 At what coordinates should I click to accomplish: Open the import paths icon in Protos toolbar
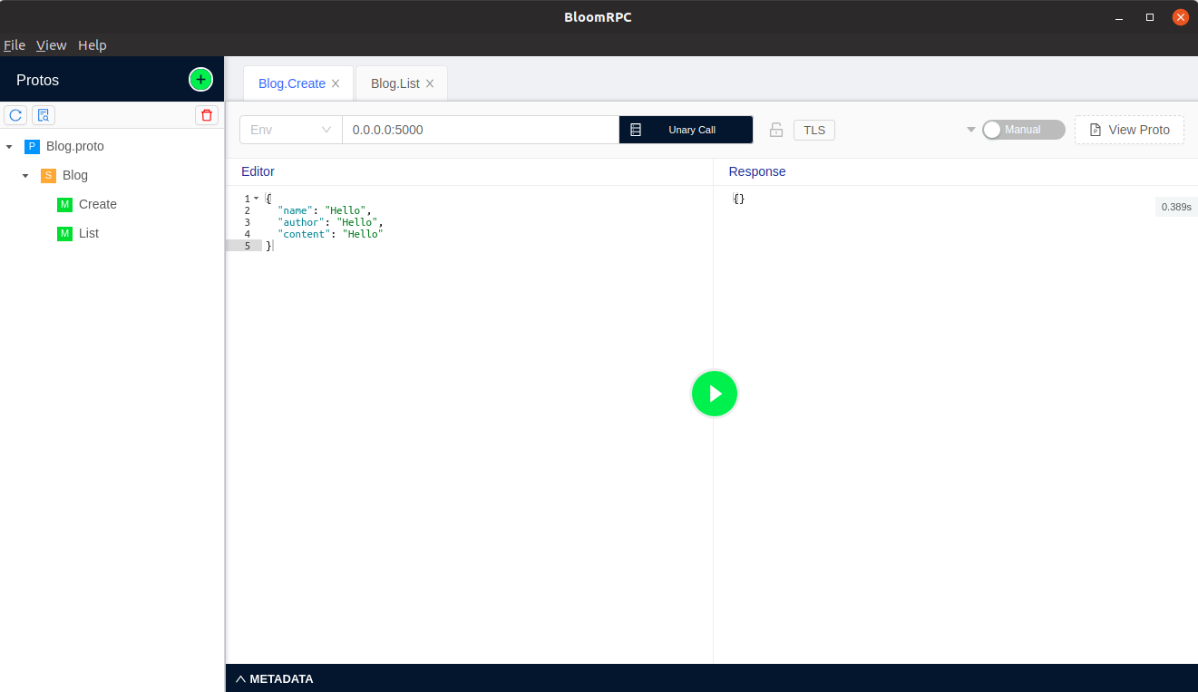click(x=44, y=115)
